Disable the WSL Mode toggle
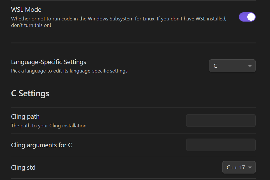Viewport: 270px width, 180px height. pyautogui.click(x=247, y=17)
